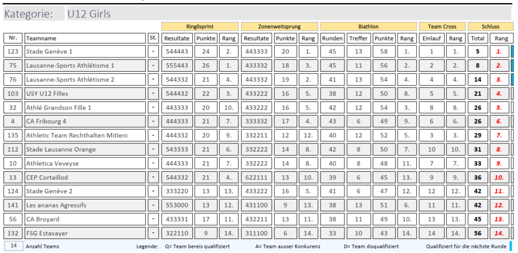Click the Nr. column header
Screen dimensions: 518x253
pyautogui.click(x=13, y=38)
